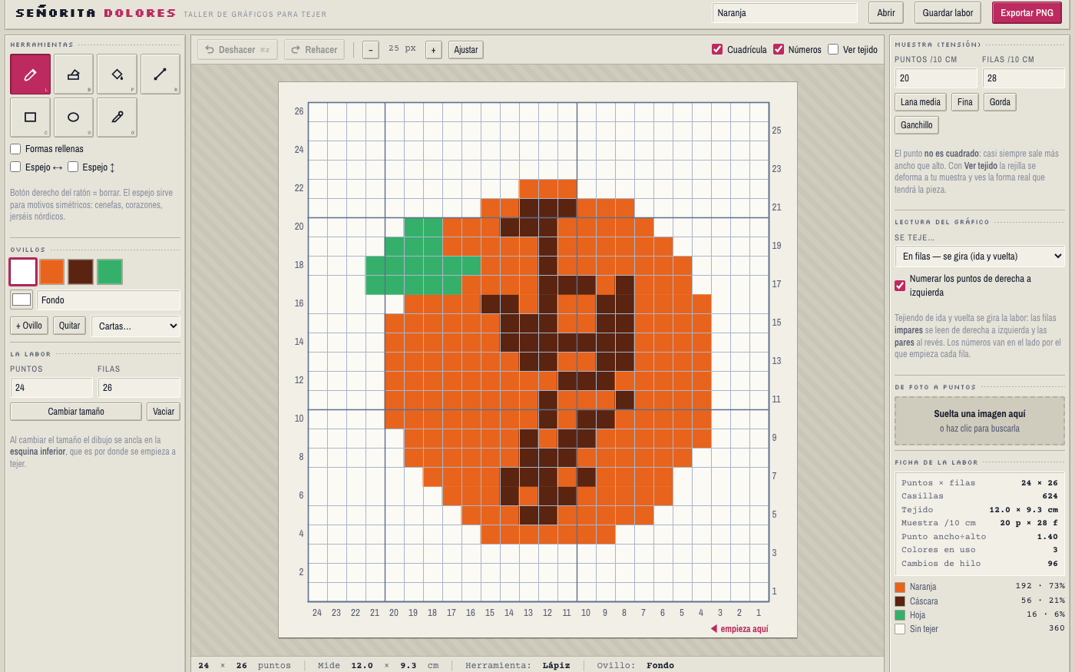Toggle numbering stitches right to left

coord(900,286)
